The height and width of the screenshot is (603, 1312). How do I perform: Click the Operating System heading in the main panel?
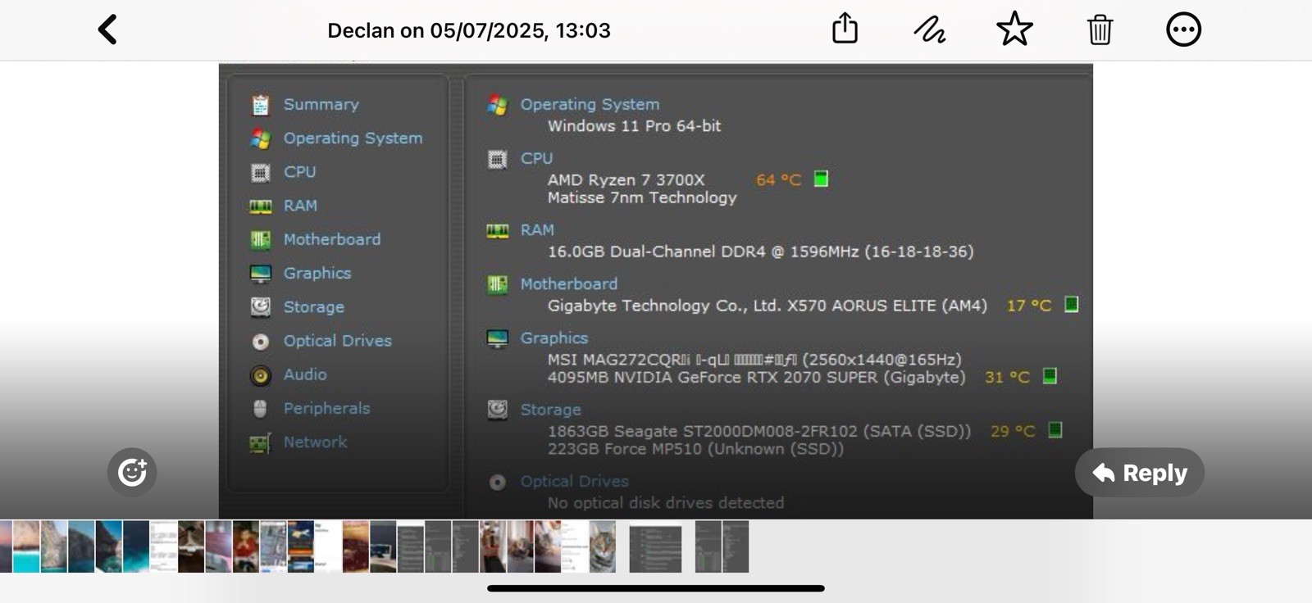590,105
